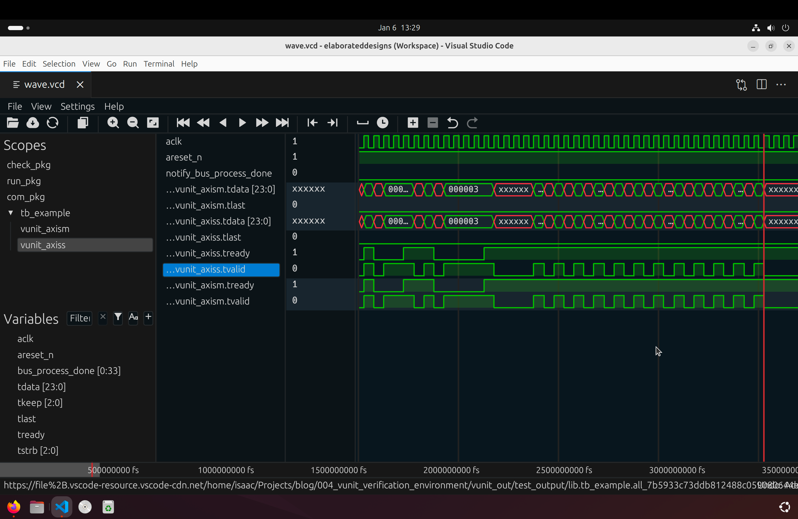Select the com_pkg scope
The width and height of the screenshot is (798, 519).
coord(26,197)
